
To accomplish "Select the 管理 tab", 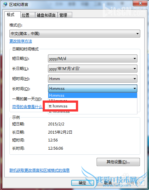I will coord(65,15).
